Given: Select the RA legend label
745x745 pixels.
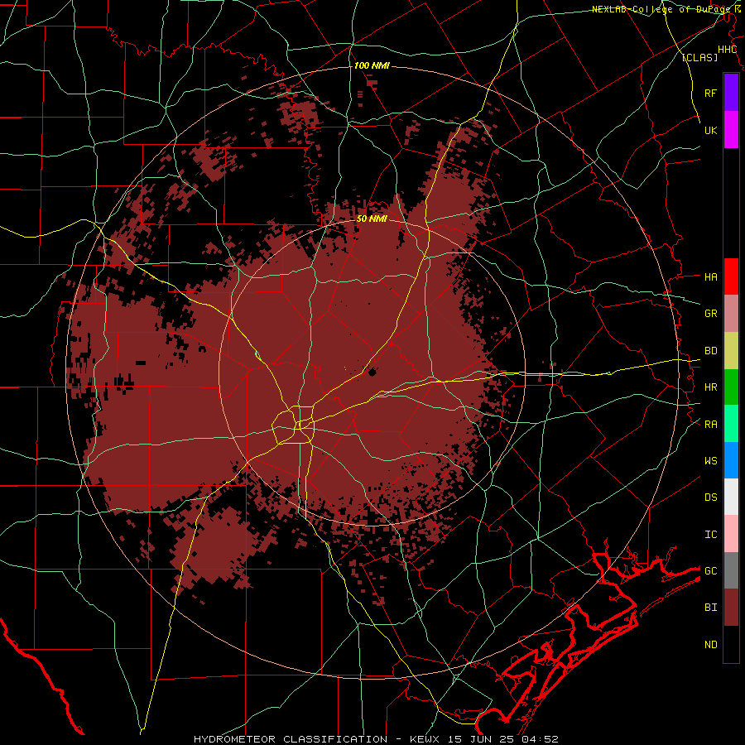Looking at the screenshot, I should pos(710,425).
